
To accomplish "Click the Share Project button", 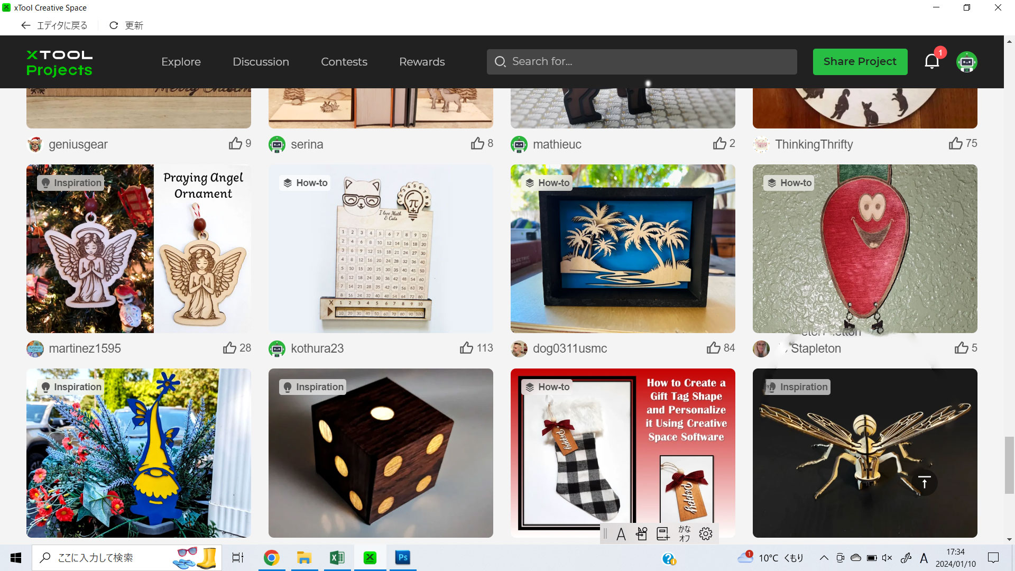I will coord(860,62).
